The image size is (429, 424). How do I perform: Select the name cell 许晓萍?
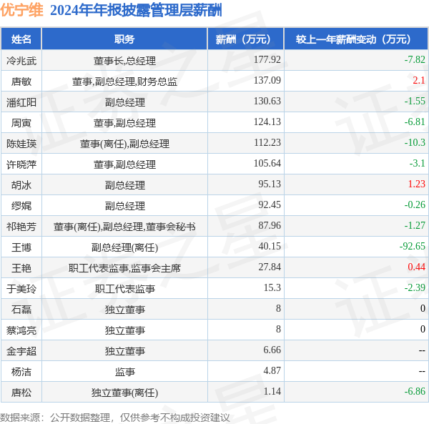[21, 164]
